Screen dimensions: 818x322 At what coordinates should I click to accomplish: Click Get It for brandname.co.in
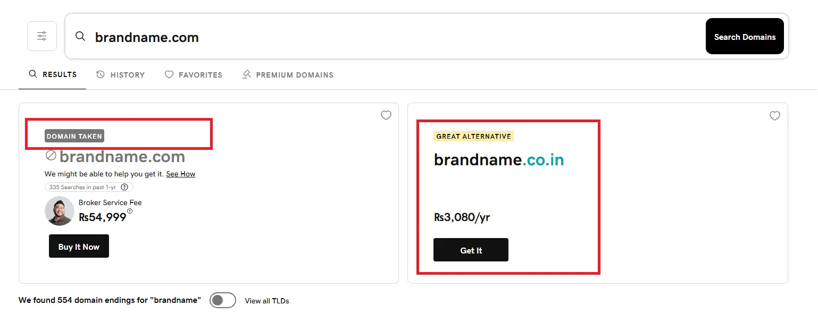pyautogui.click(x=471, y=250)
